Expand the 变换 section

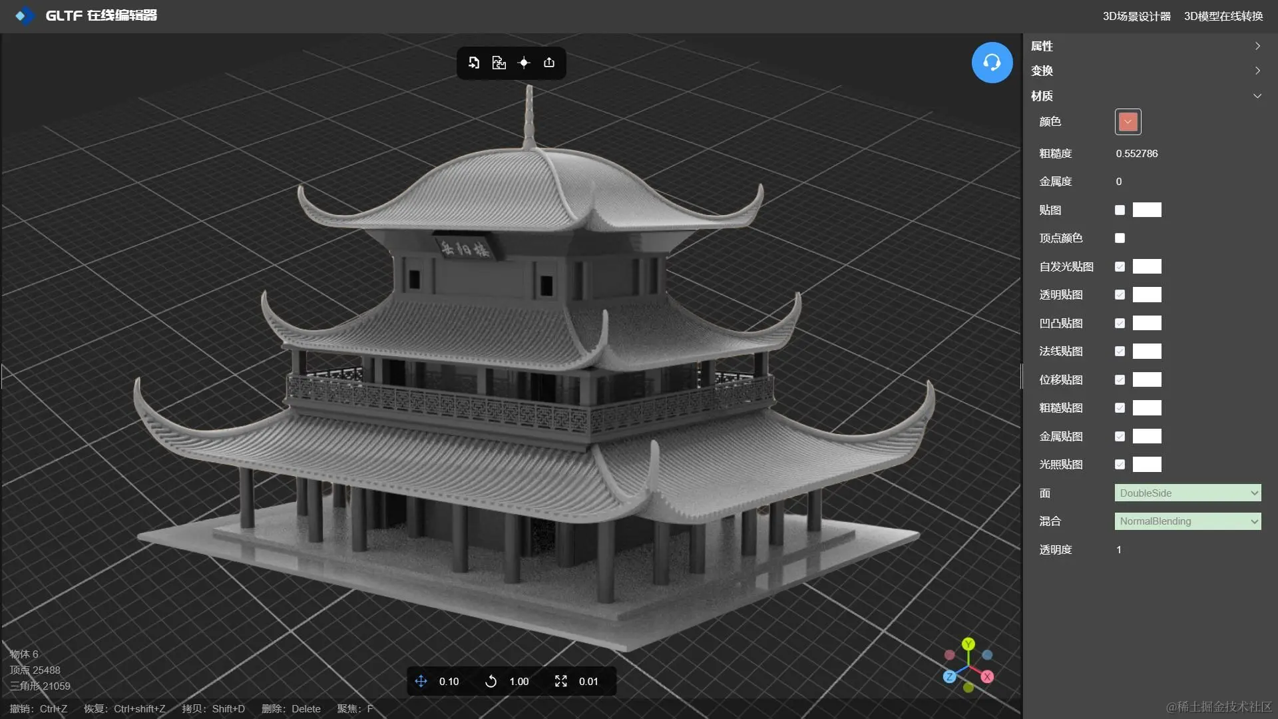[1145, 71]
